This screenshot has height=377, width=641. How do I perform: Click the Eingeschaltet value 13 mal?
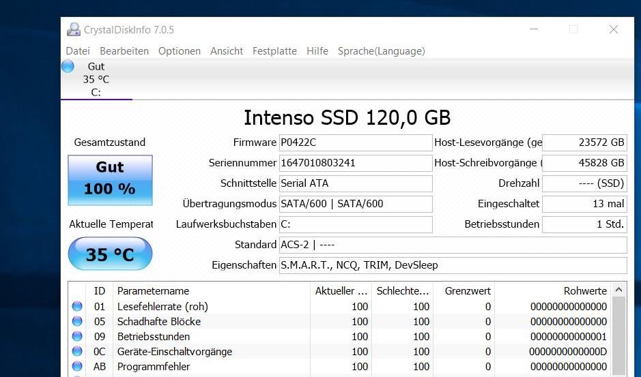pos(584,204)
